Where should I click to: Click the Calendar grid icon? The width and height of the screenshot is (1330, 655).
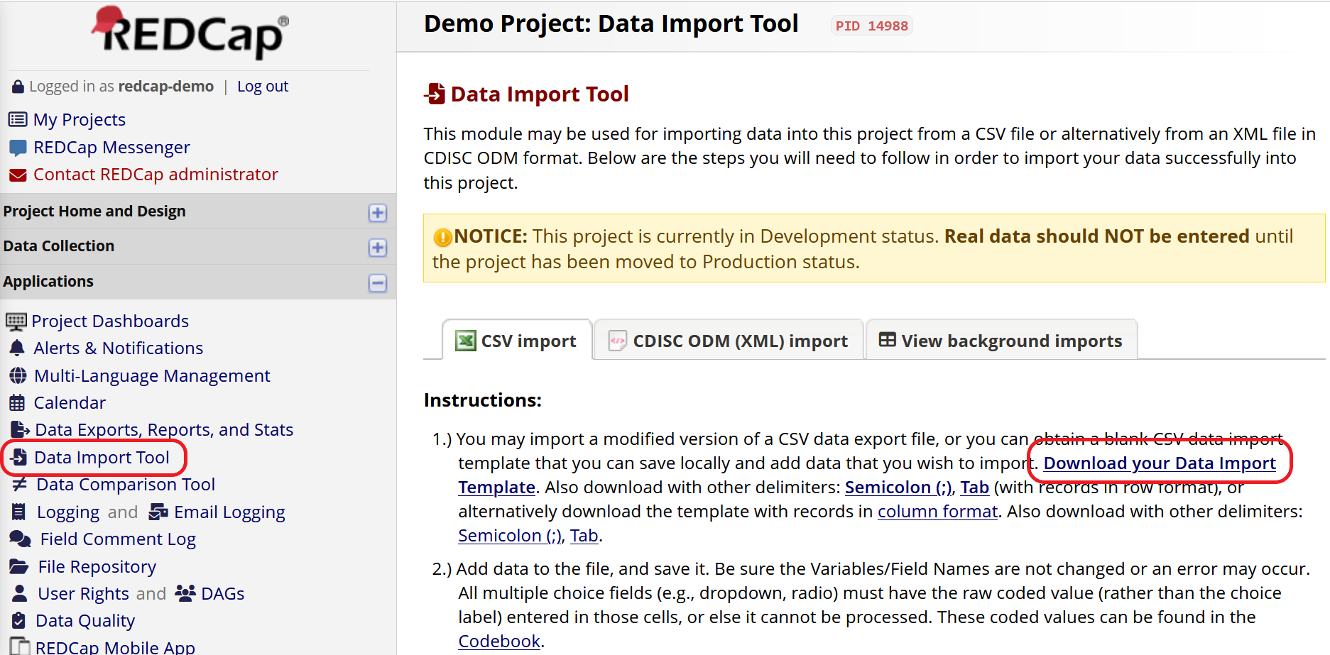(17, 403)
